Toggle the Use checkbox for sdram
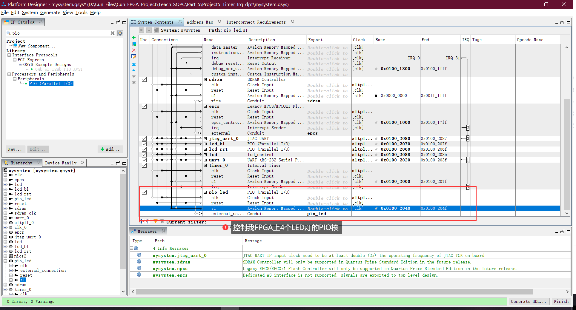The width and height of the screenshot is (576, 310). [x=144, y=79]
